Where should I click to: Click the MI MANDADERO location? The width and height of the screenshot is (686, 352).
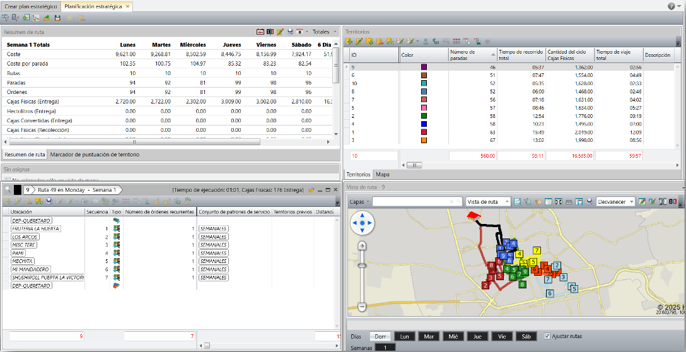coord(30,269)
